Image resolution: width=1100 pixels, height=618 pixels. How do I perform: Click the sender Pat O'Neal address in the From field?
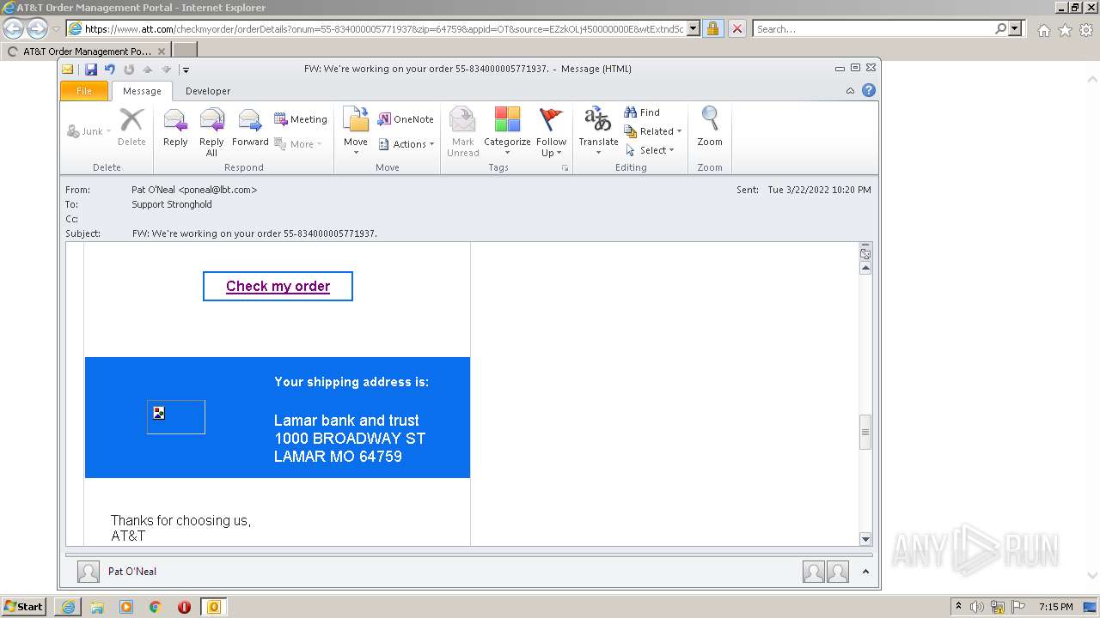point(194,190)
